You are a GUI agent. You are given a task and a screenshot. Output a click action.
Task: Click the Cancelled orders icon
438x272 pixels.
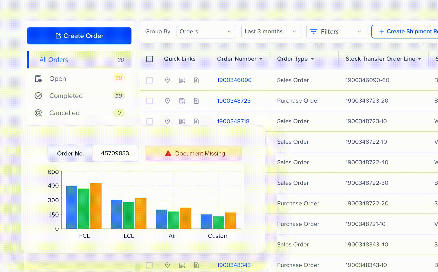point(39,113)
